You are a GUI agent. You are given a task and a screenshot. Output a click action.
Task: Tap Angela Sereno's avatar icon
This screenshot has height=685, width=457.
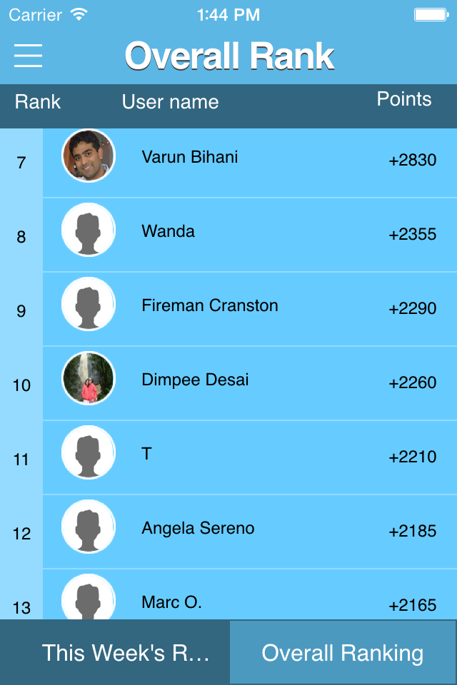pos(89,527)
